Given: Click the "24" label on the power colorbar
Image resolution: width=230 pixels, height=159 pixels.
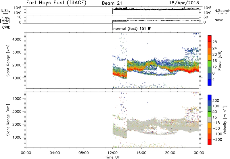Looking at the screenshot, I should (214, 48).
